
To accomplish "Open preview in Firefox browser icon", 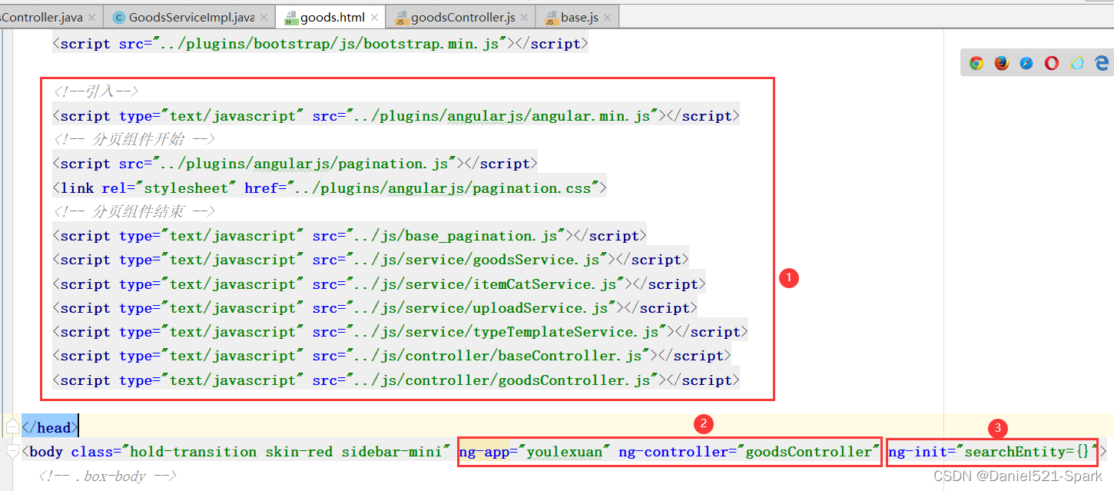I will pos(1002,64).
